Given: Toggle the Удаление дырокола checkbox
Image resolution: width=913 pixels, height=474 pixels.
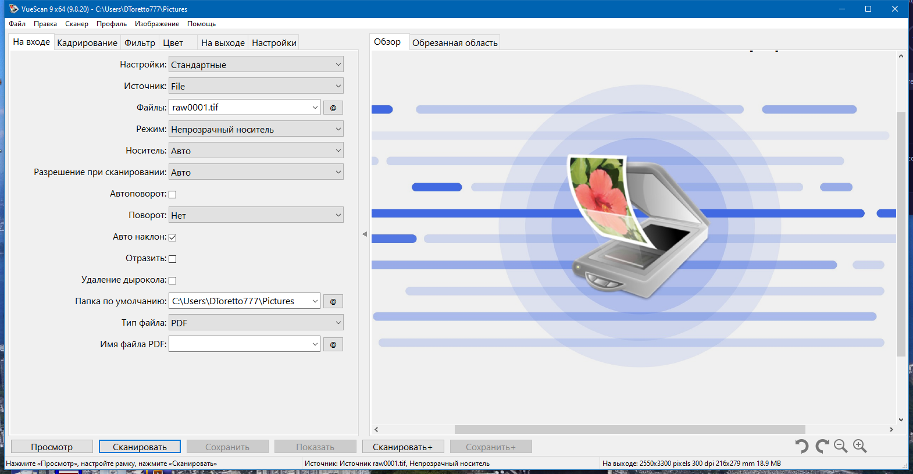Looking at the screenshot, I should coord(172,280).
